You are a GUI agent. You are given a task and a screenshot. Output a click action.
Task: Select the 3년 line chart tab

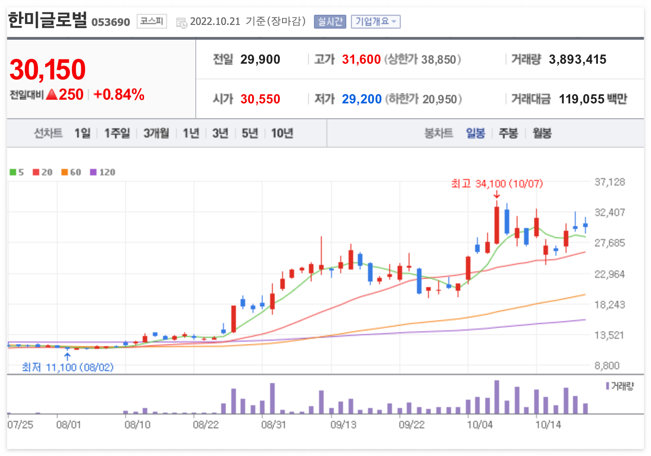point(220,133)
